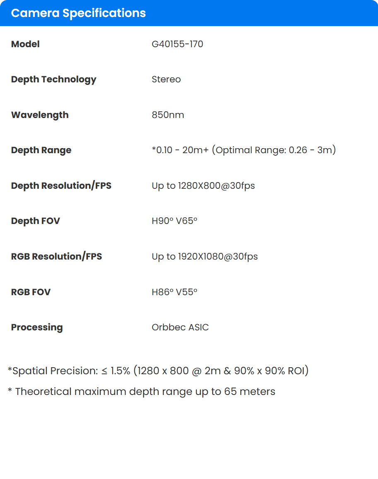Select the Depth FOV label
The image size is (378, 479).
(x=36, y=221)
